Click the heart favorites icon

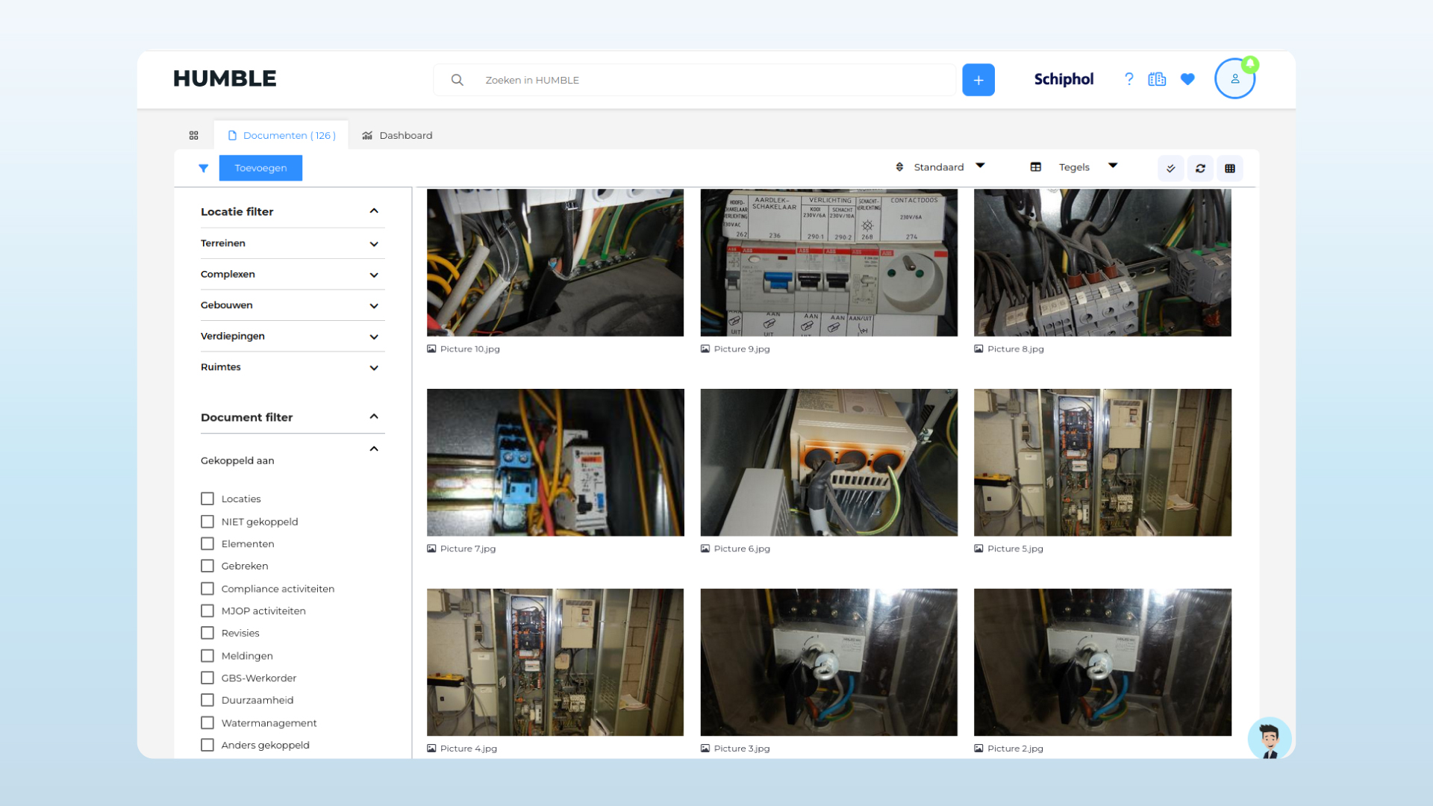pyautogui.click(x=1187, y=79)
